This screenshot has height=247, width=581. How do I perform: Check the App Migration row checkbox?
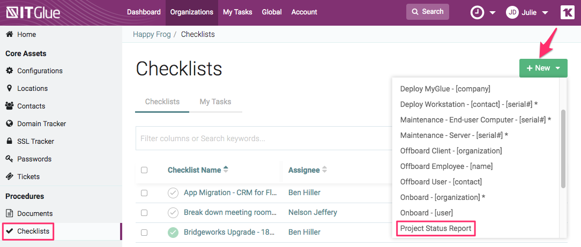pyautogui.click(x=144, y=193)
